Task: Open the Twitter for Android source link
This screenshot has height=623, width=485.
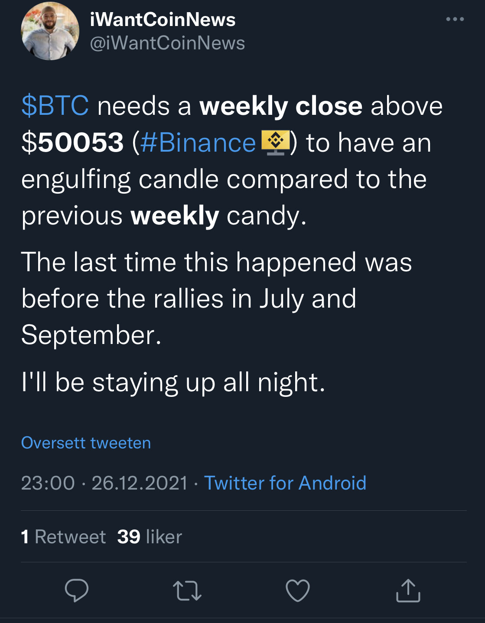Action: pos(285,483)
